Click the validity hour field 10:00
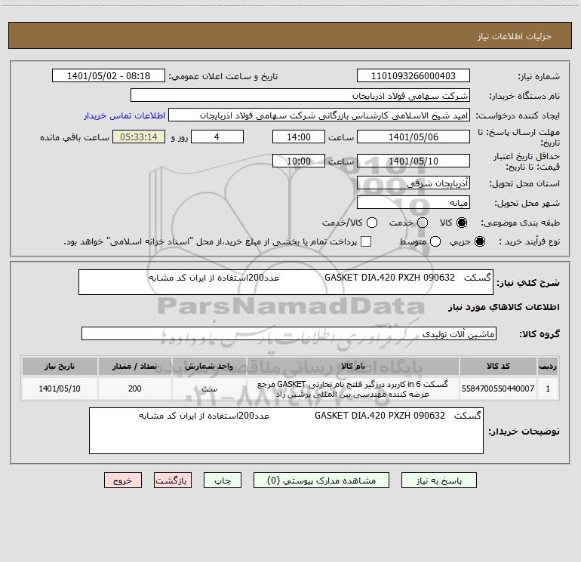This screenshot has width=581, height=562. coord(299,161)
